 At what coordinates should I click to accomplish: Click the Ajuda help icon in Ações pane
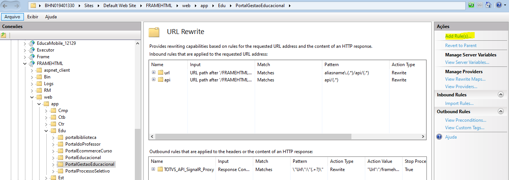tap(439, 137)
